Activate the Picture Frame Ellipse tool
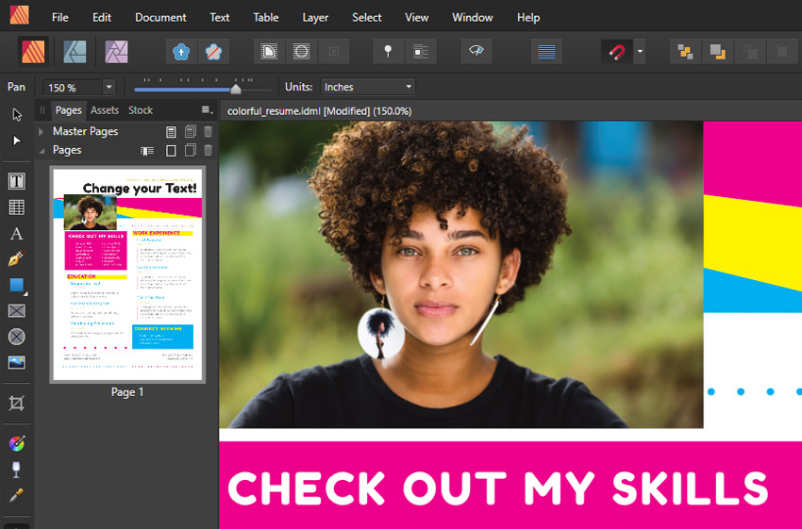 point(16,337)
